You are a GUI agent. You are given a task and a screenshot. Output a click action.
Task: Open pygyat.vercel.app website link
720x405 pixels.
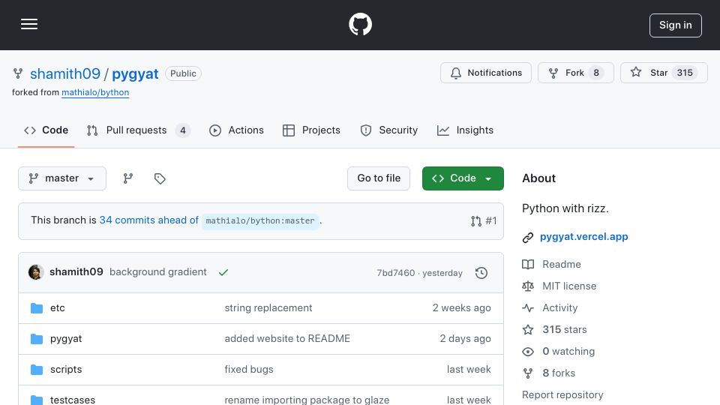583,236
